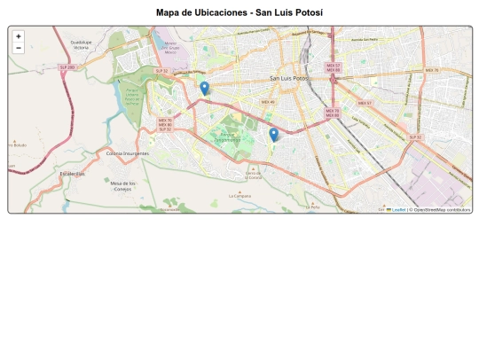The width and height of the screenshot is (479, 359).
Task: Click the Colonia Insurgentes map label
Action: pos(128,153)
